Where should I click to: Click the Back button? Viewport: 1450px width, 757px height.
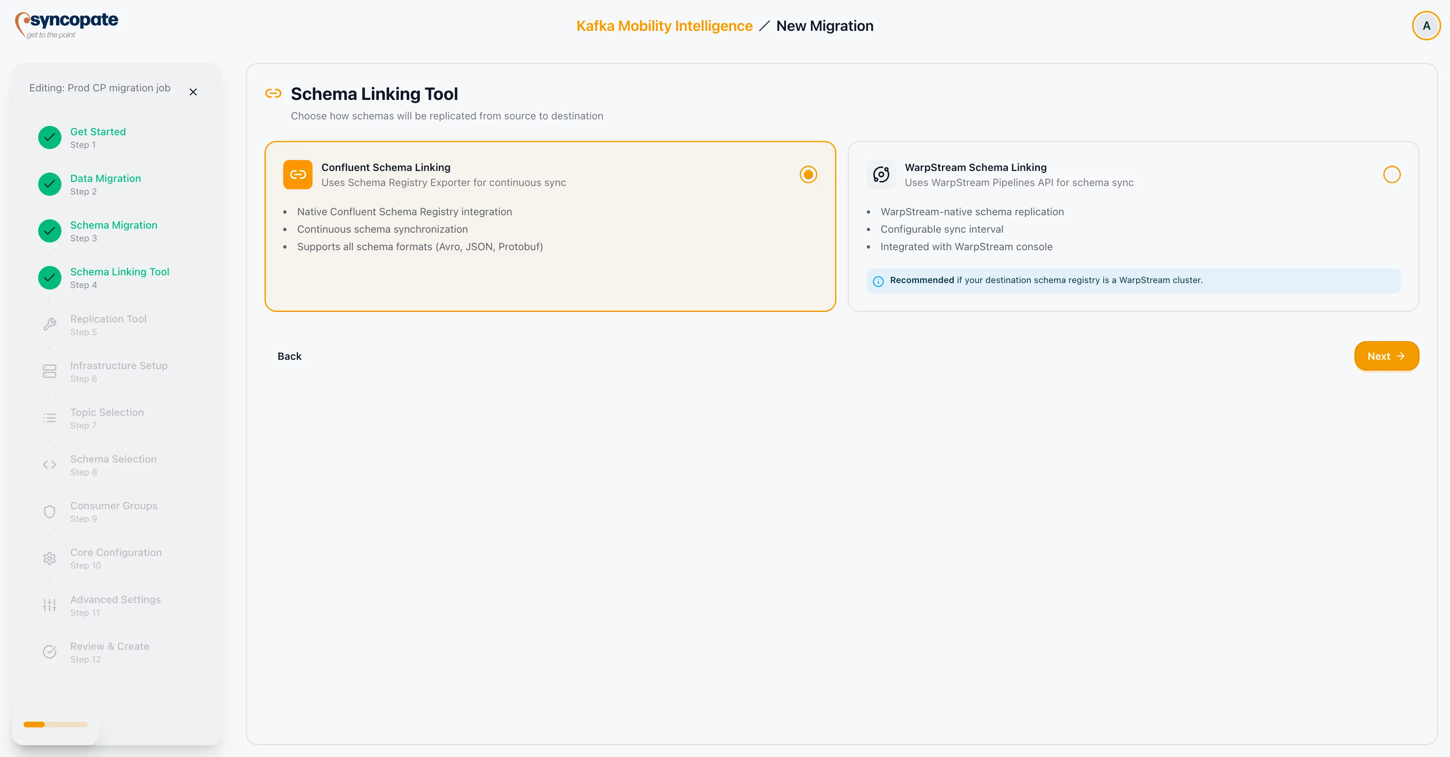290,356
